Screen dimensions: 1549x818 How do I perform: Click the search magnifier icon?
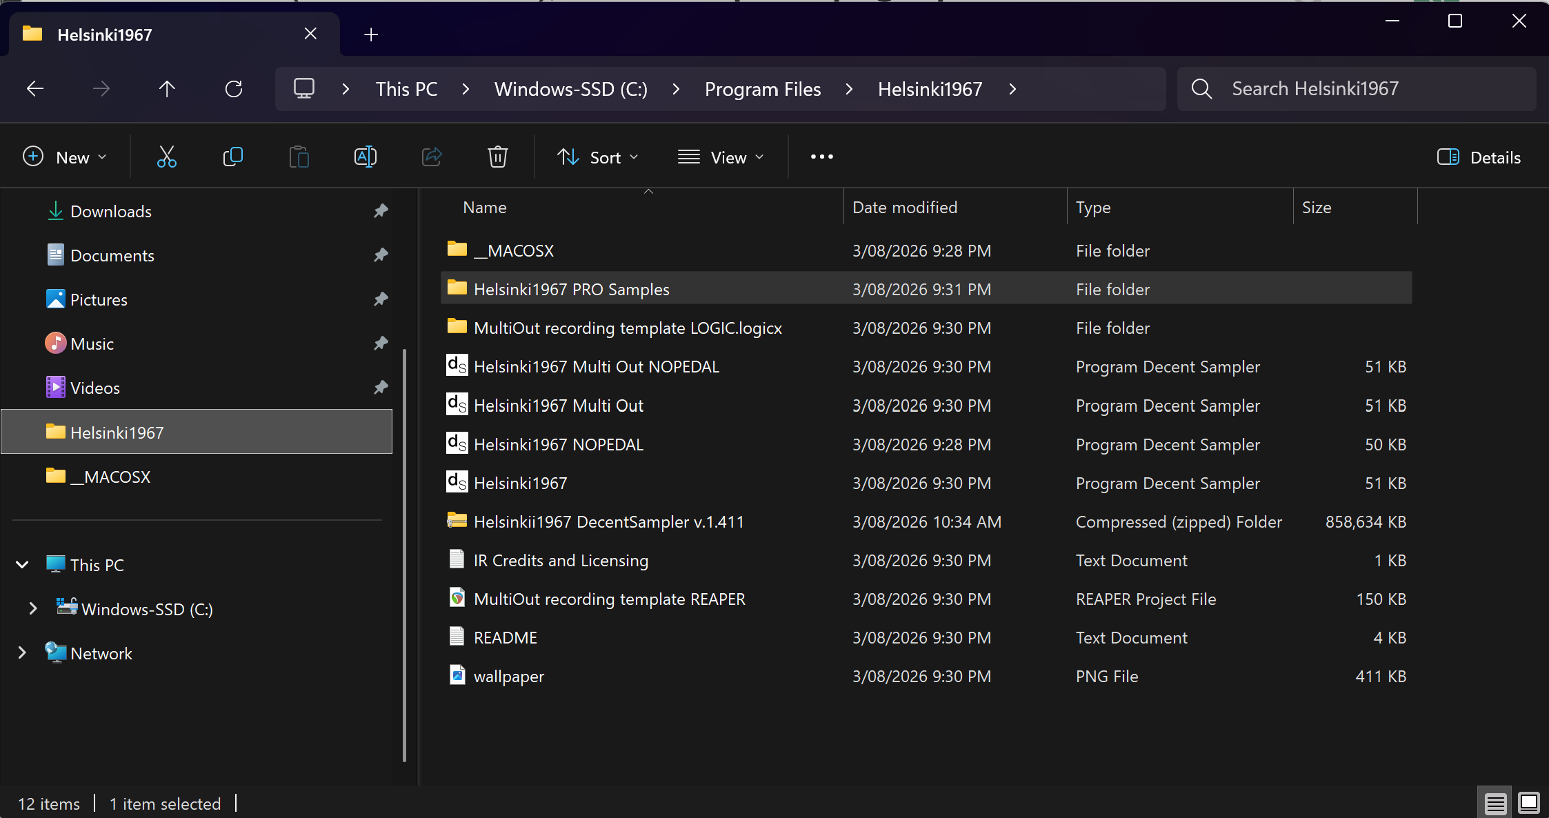1201,89
